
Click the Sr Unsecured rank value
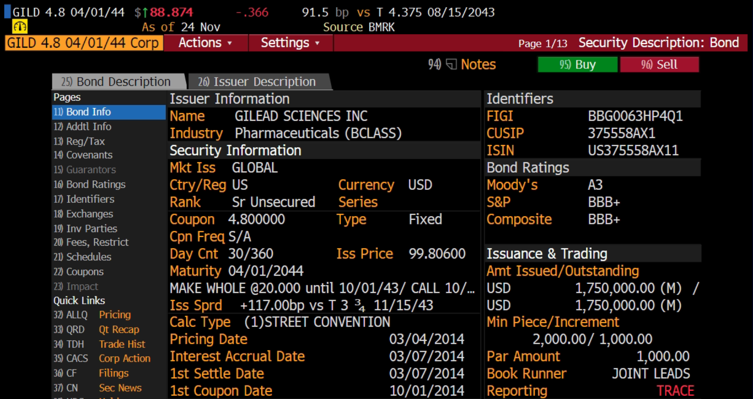click(x=273, y=202)
